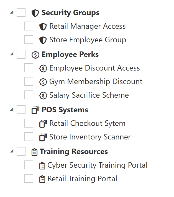
Task: Select the Salary Sacrifice Scheme checkbox
Action: click(29, 95)
